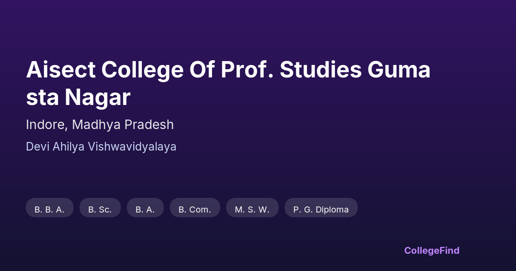Viewport: 516px width, 271px height.
Task: Click the word Aisect in the title
Action: coord(61,70)
